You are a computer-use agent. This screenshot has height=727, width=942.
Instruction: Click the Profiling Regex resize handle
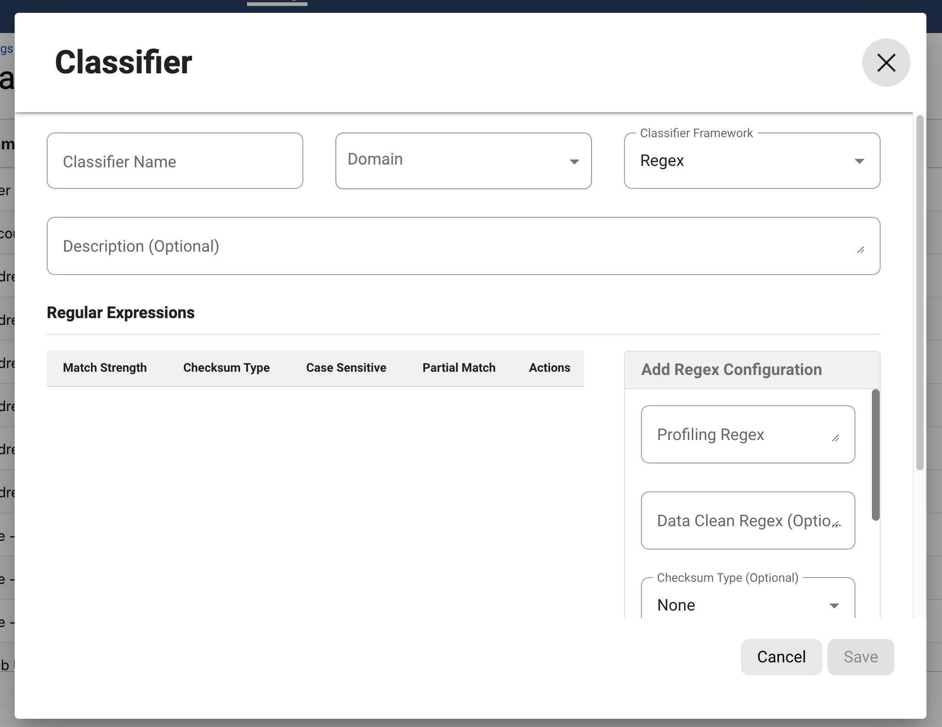[835, 439]
